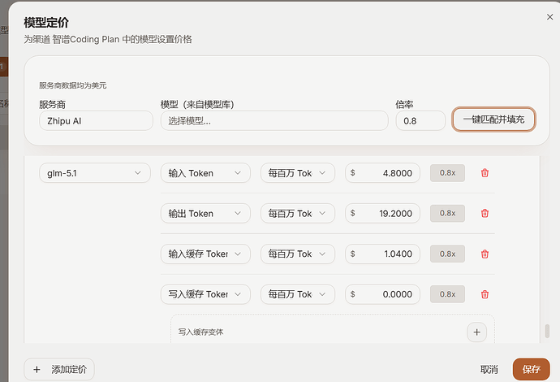Click the 写入缓存变体 label
This screenshot has width=560, height=382.
coord(200,332)
